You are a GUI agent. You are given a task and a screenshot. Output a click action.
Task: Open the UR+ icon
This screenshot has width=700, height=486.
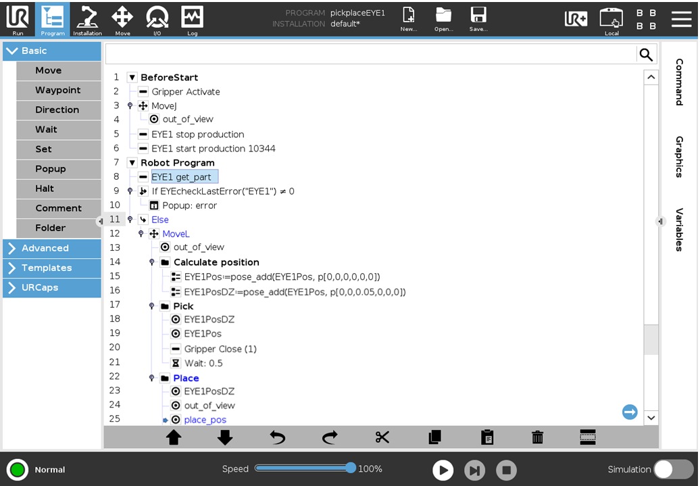(576, 19)
